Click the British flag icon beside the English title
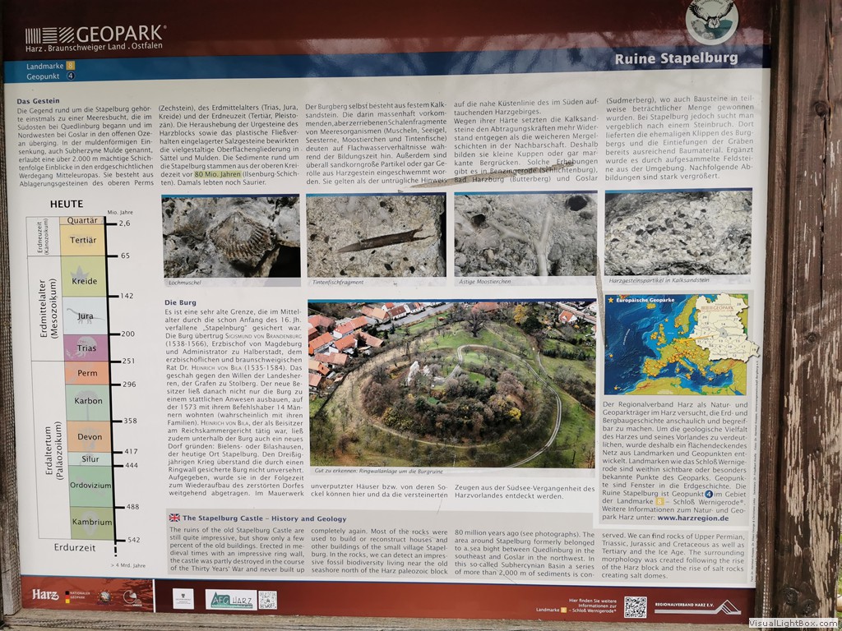The image size is (842, 631). pos(174,518)
